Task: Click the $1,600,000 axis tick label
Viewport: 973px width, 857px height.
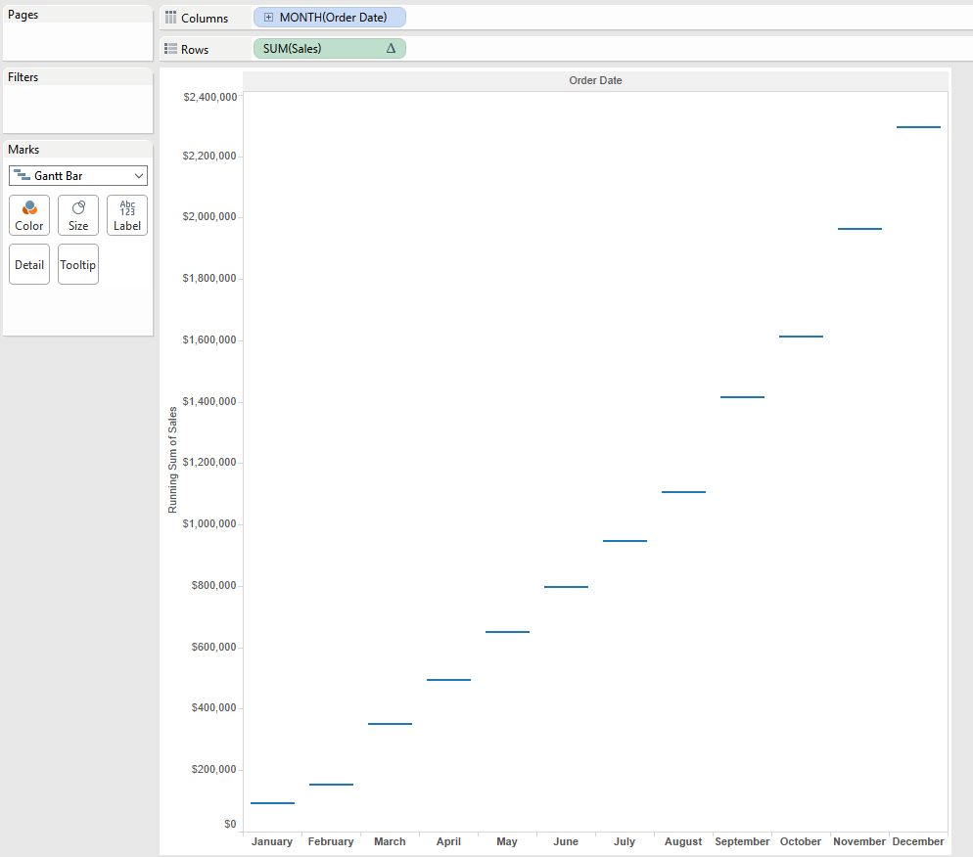Action: coord(209,339)
